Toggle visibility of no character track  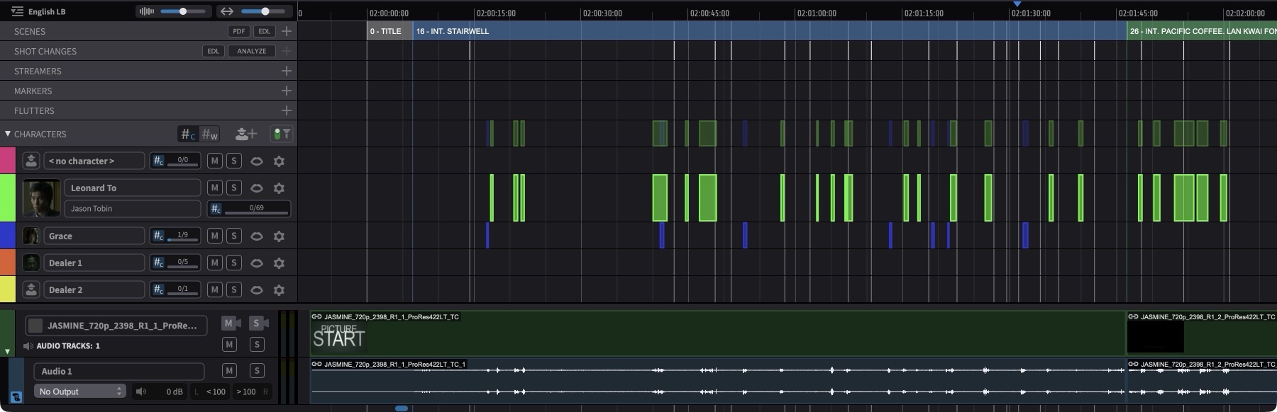[x=257, y=161]
